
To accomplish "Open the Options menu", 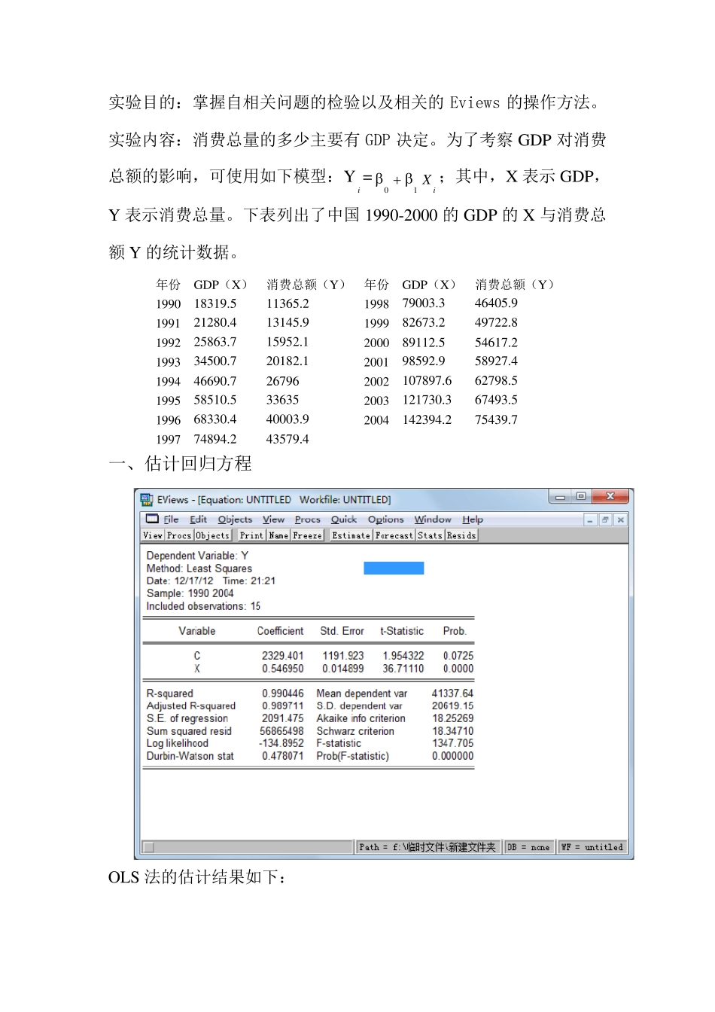I will [385, 520].
